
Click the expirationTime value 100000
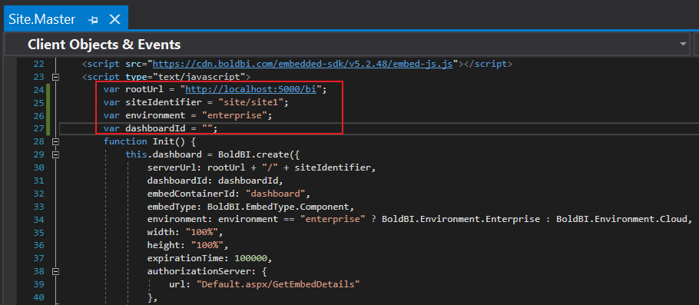click(x=251, y=258)
